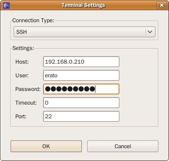Image resolution: width=169 pixels, height=161 pixels.
Task: Click the Eclipse icon in title bar
Action: point(6,6)
